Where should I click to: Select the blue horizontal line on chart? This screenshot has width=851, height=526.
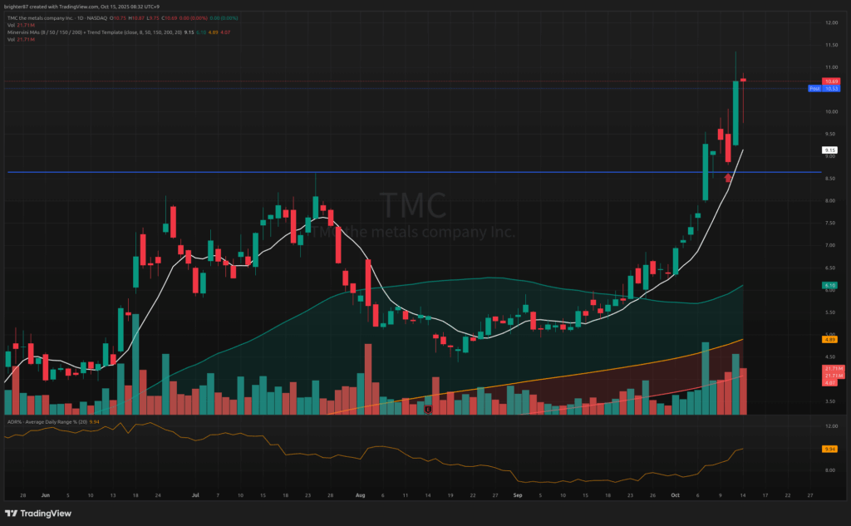click(x=332, y=172)
